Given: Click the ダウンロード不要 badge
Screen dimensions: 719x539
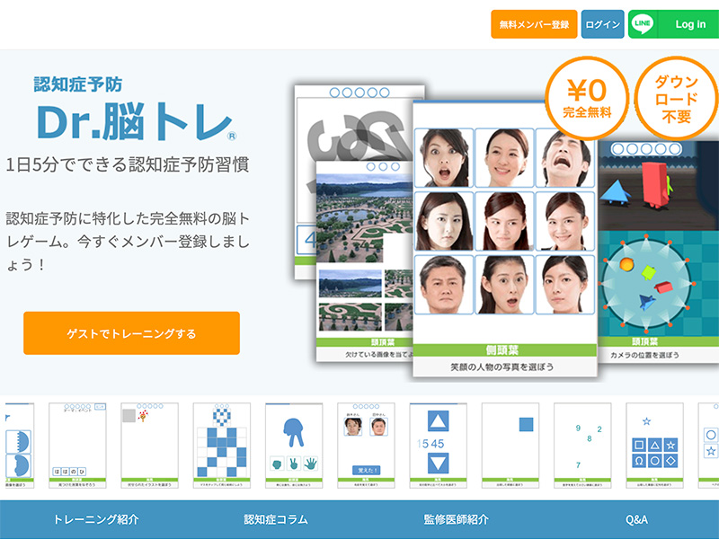Looking at the screenshot, I should click(x=677, y=98).
